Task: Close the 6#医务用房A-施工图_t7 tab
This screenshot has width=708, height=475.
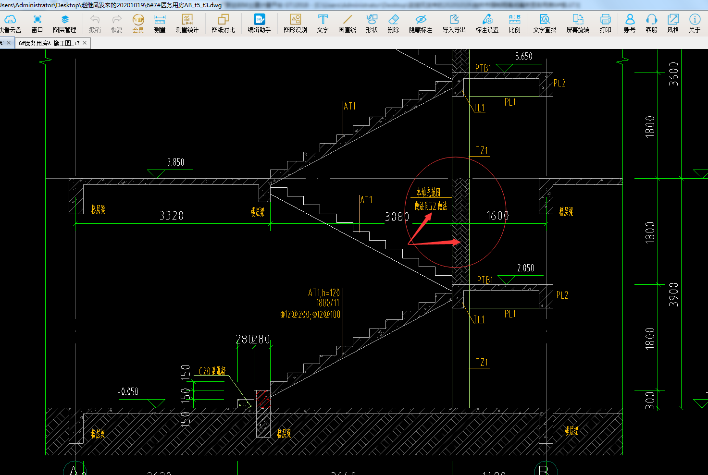Action: point(85,43)
